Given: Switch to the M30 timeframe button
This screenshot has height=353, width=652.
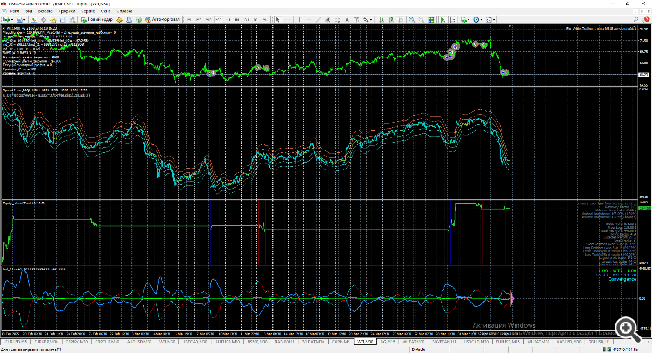Looking at the screenshot, I should tap(218, 19).
